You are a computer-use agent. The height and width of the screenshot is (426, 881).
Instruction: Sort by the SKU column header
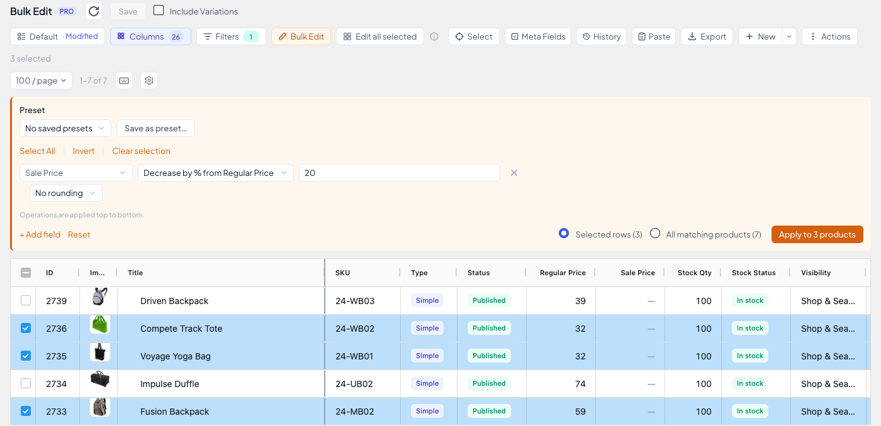(x=342, y=273)
